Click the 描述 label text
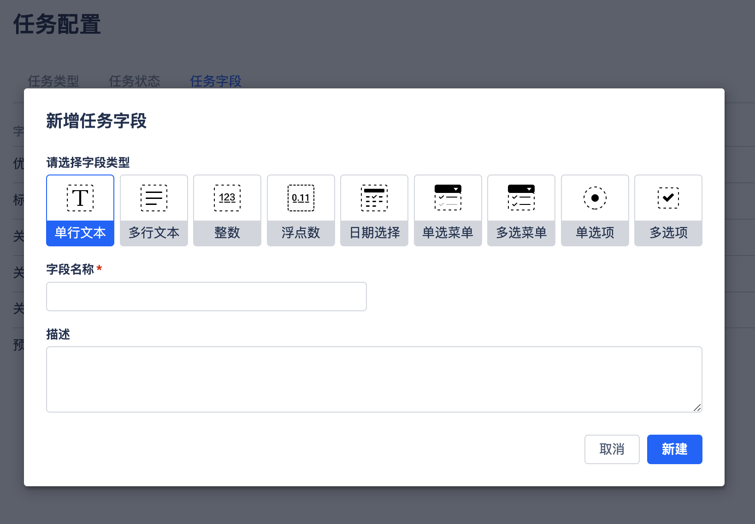 click(58, 334)
